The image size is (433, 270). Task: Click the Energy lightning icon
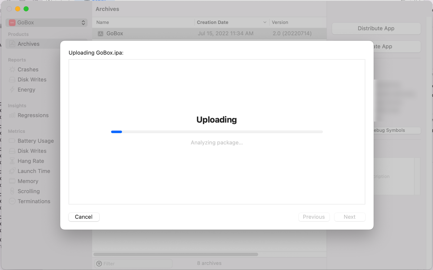[x=12, y=90]
